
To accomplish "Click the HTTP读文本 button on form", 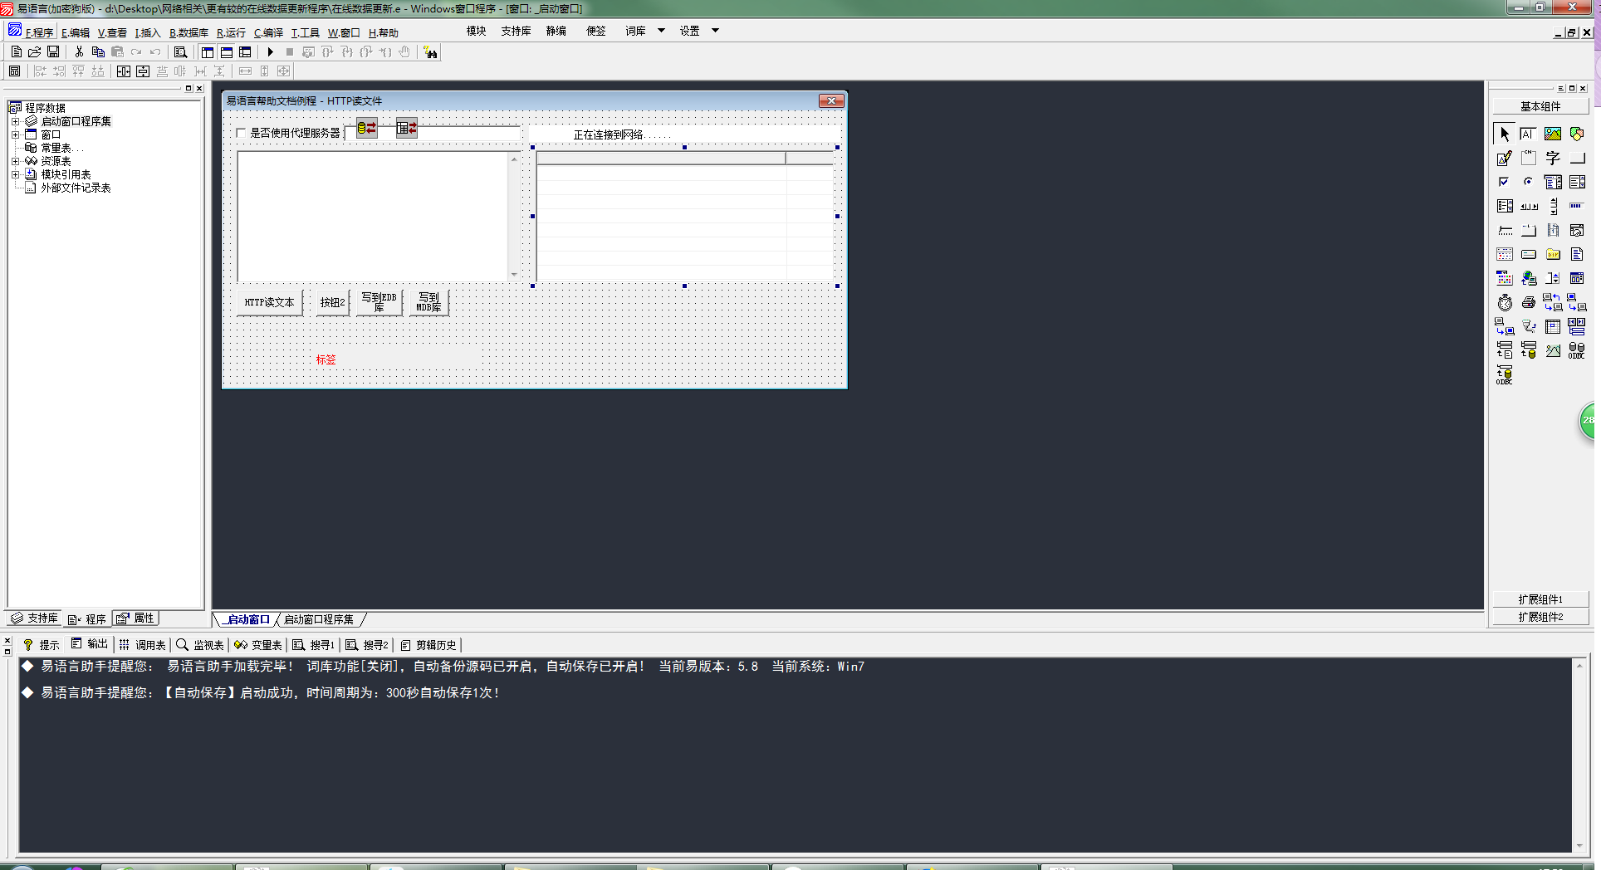I will pos(269,302).
